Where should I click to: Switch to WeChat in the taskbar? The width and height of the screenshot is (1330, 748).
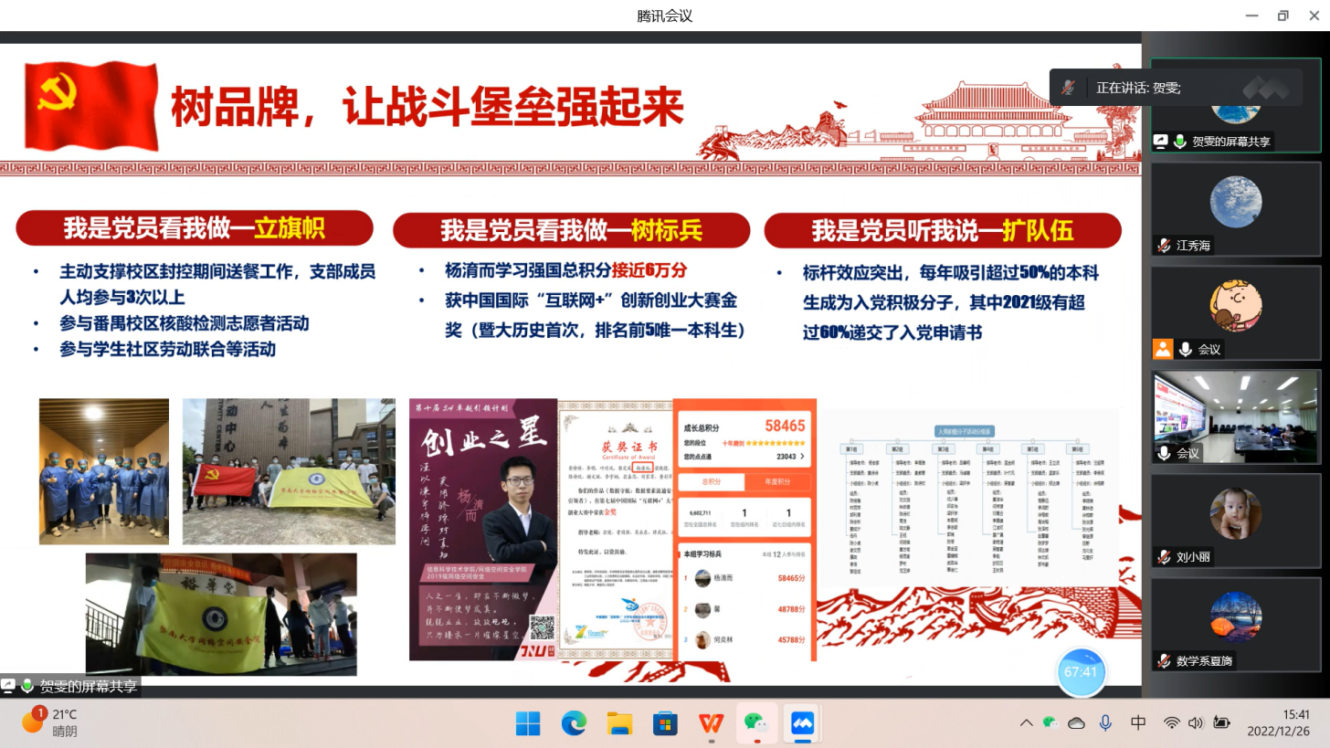[756, 723]
